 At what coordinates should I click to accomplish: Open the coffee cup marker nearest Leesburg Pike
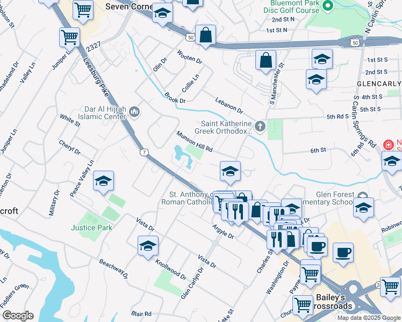click(318, 247)
